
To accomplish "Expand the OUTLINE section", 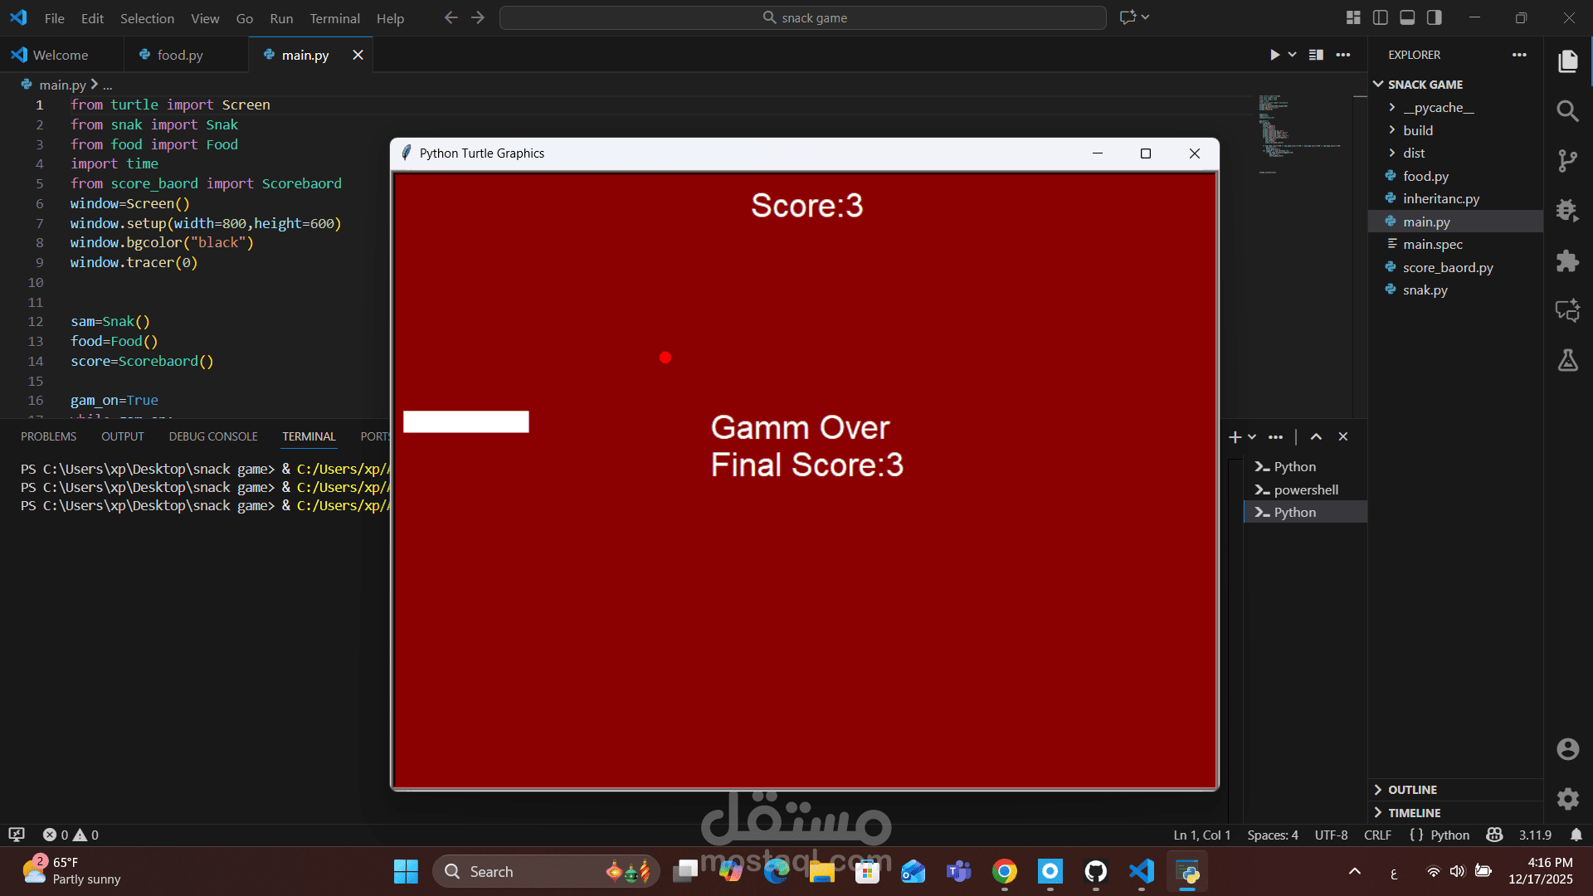I will click(x=1412, y=790).
